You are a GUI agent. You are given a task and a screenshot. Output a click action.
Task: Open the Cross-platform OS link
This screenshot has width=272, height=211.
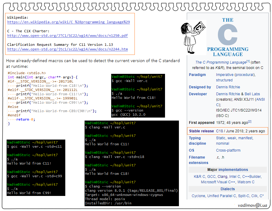[x=228, y=150]
